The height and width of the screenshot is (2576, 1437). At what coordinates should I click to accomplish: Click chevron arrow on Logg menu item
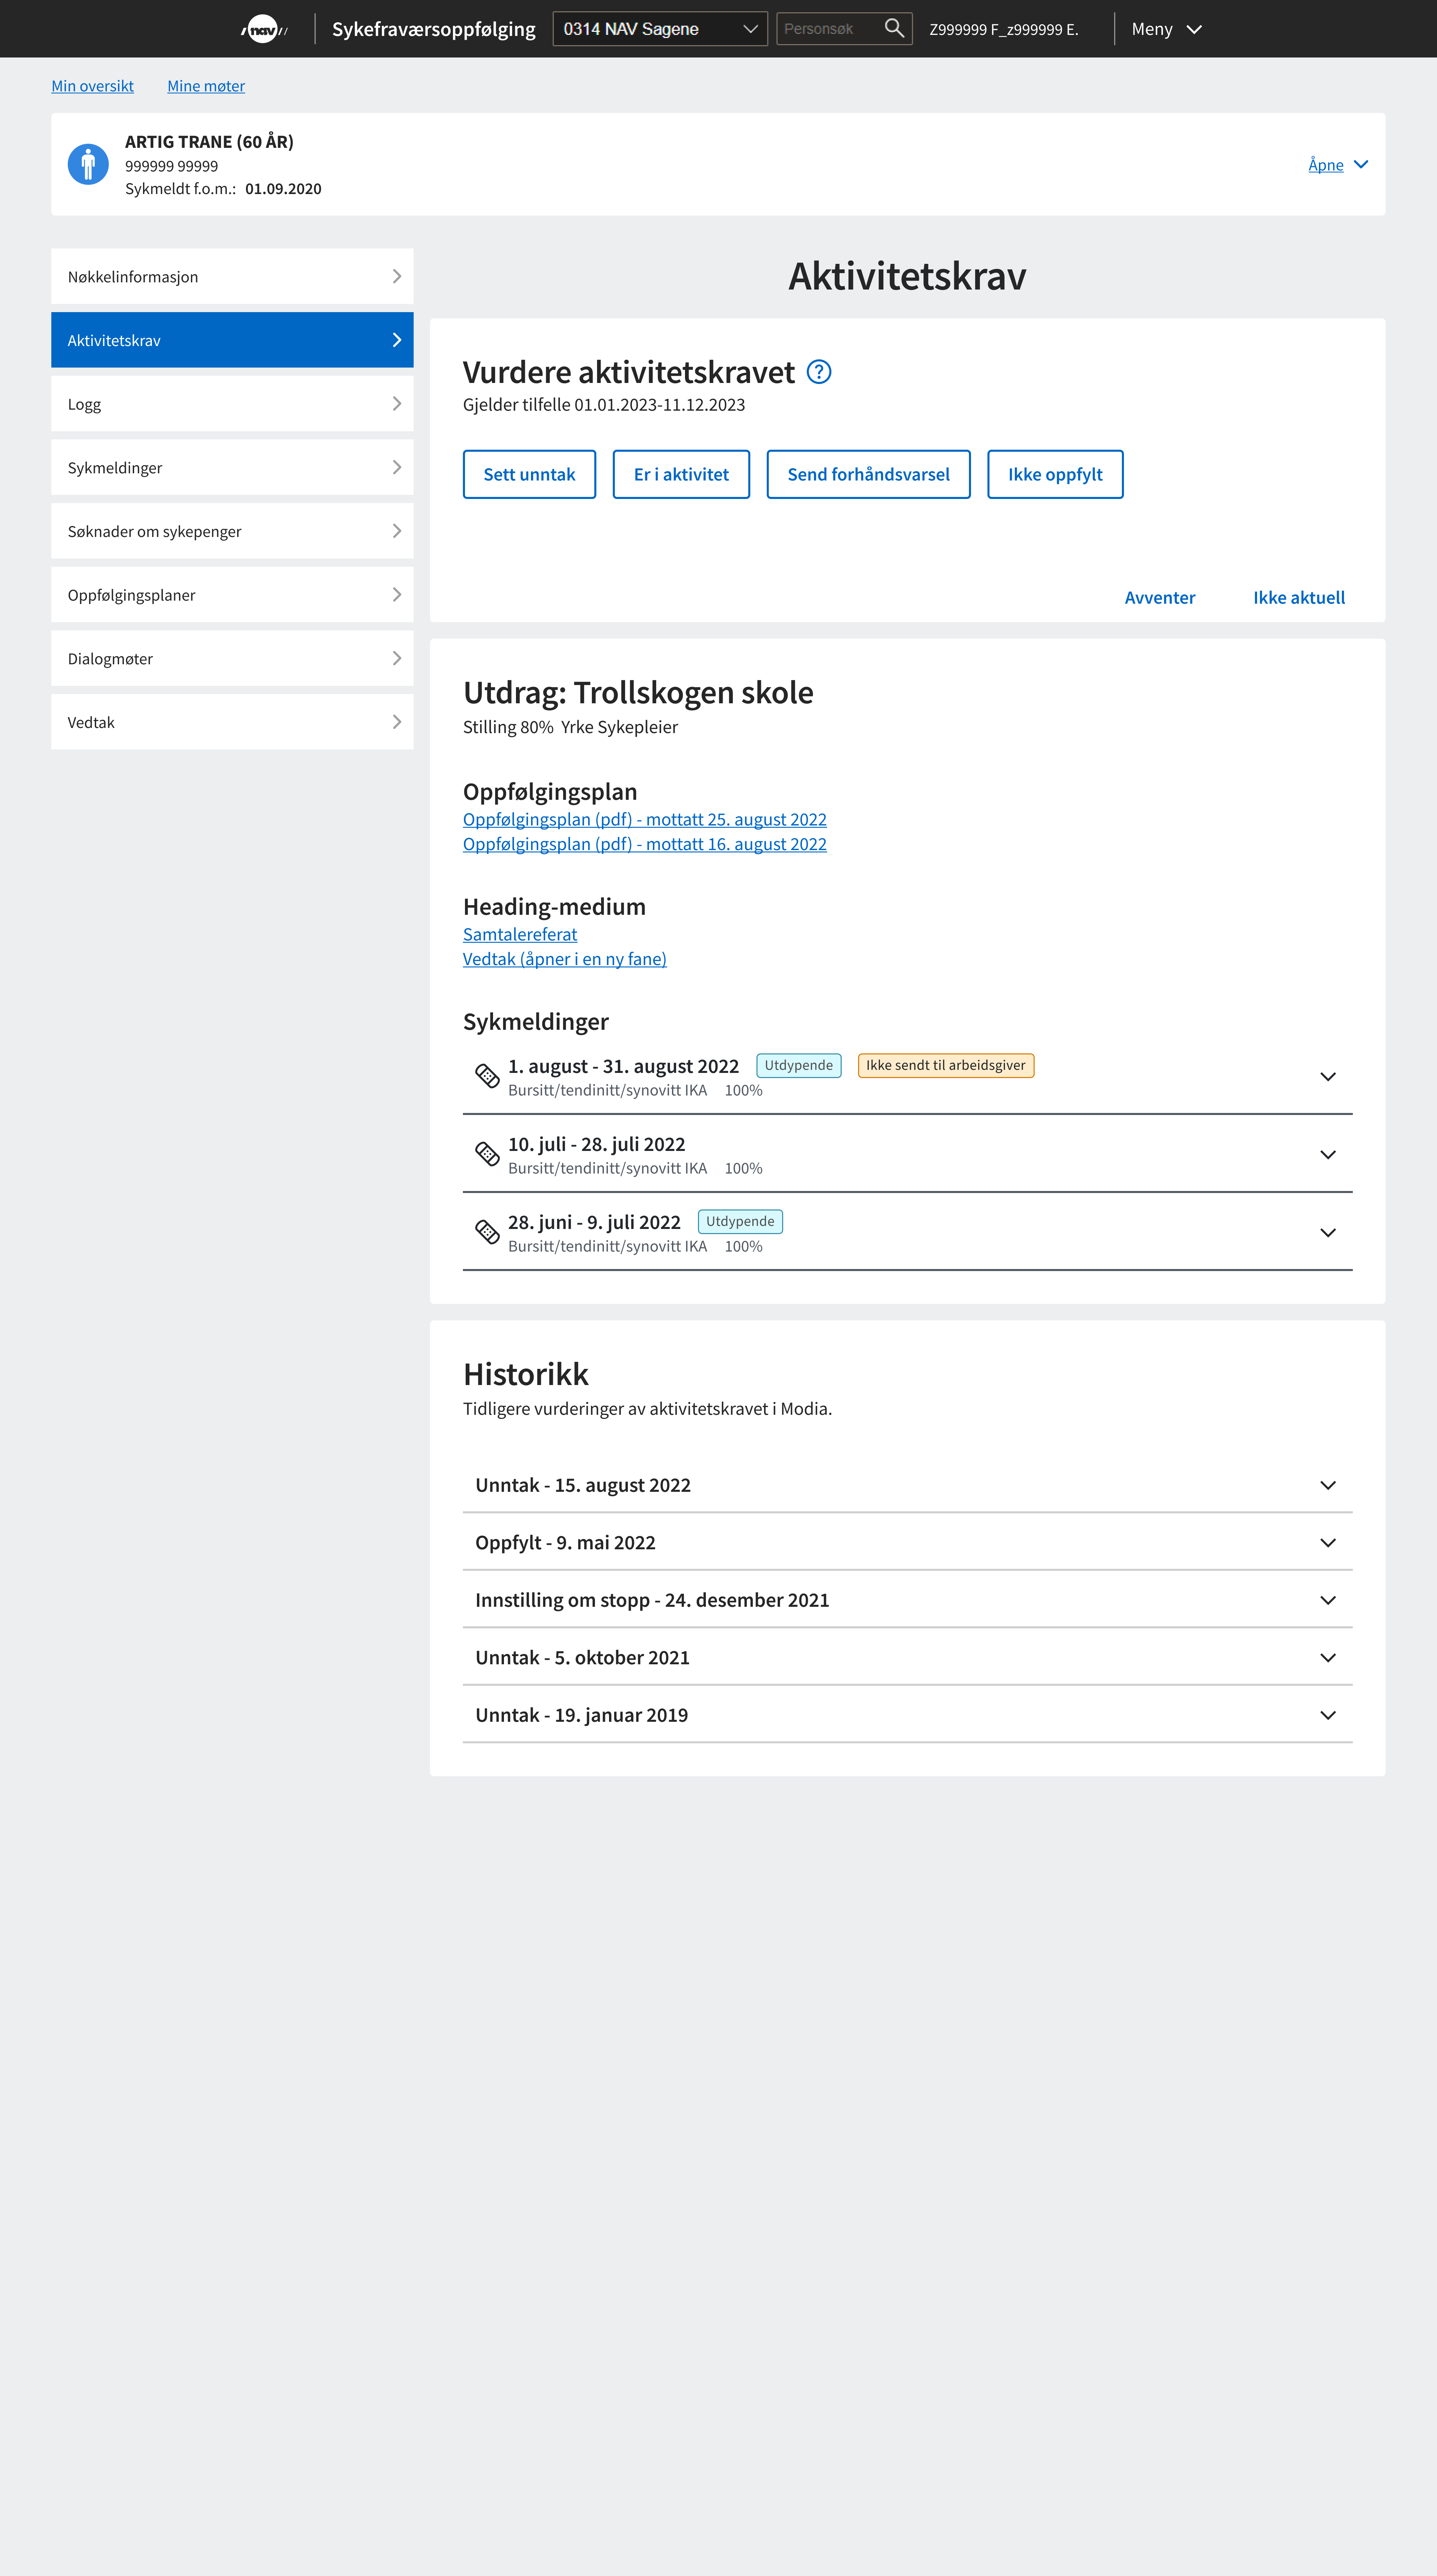(397, 404)
